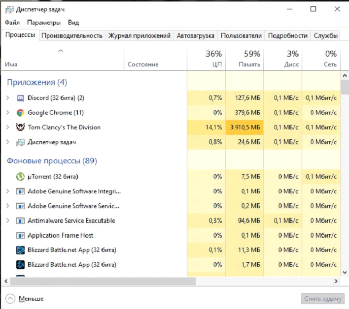Image resolution: width=349 pixels, height=309 pixels.
Task: Click the Application Frame Host icon
Action: 21,235
